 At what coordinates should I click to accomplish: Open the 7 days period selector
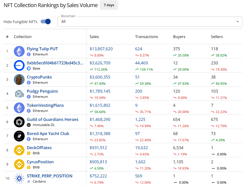click(x=109, y=5)
